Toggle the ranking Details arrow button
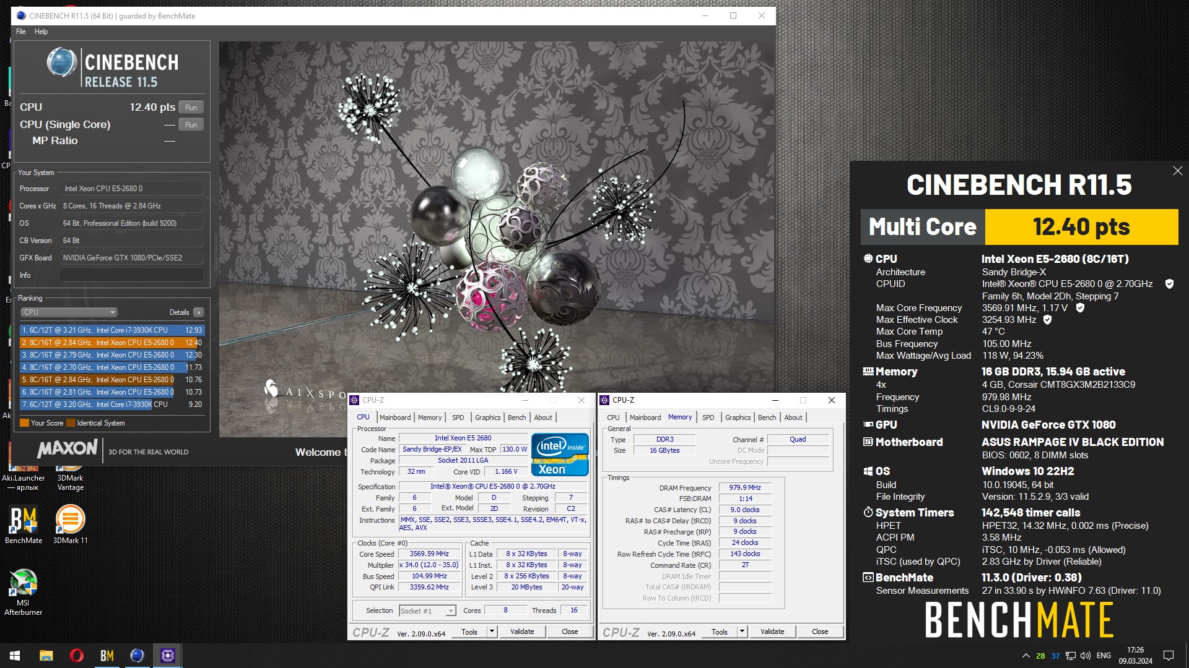1189x668 pixels. [x=199, y=312]
